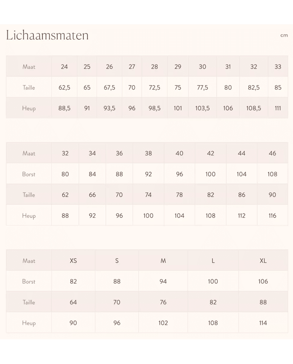Click the Borst row label in letter-size table

coord(29,281)
